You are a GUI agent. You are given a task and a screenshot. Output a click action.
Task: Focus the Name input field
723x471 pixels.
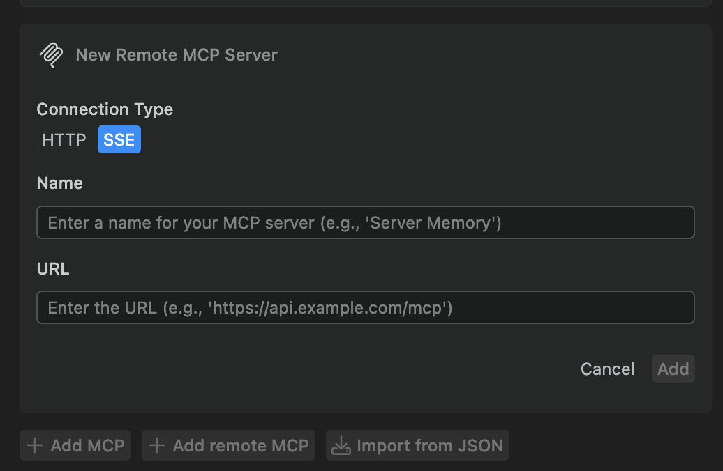pos(366,222)
